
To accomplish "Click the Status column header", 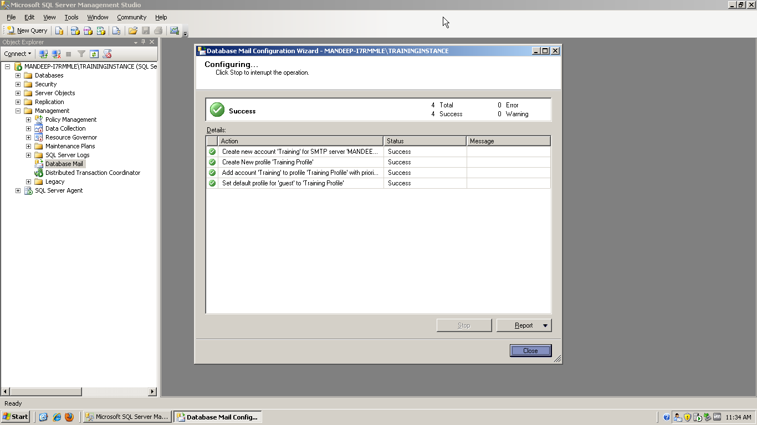I will pos(425,141).
